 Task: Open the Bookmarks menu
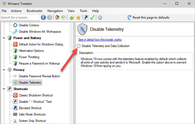tap(34, 11)
